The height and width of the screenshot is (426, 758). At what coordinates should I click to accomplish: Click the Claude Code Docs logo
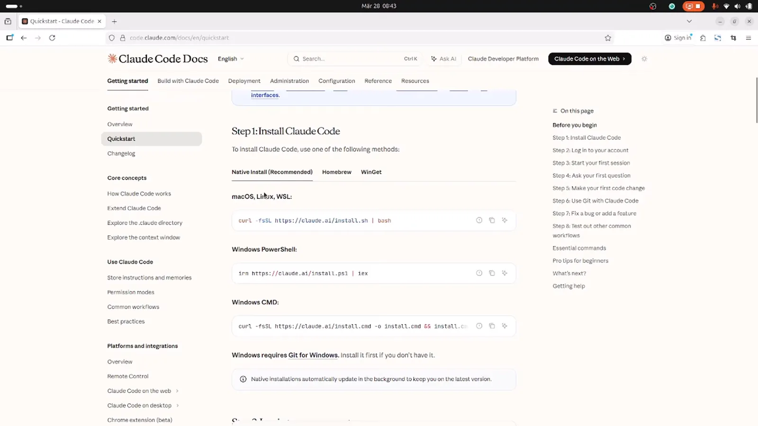157,59
